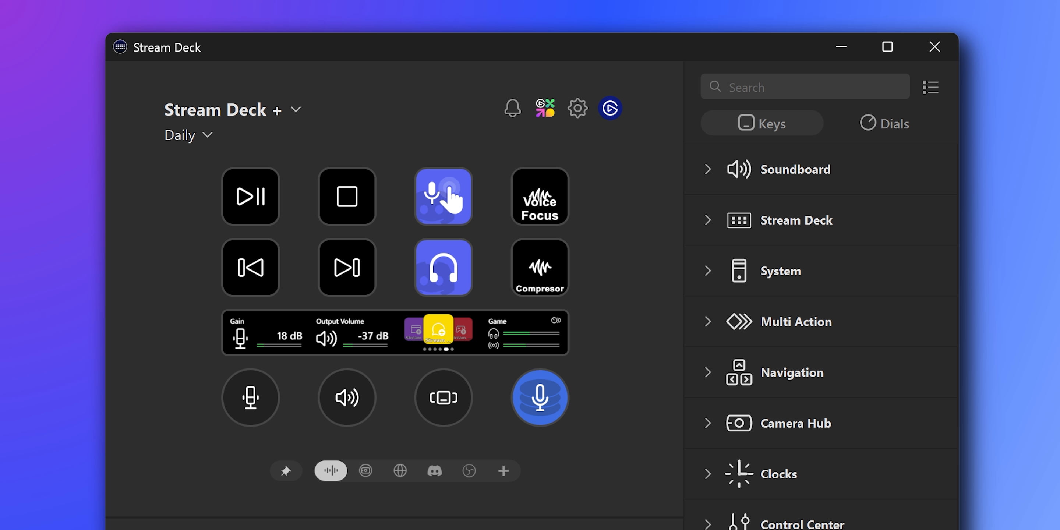Select the Voice Focus key
Image resolution: width=1060 pixels, height=530 pixels.
540,197
